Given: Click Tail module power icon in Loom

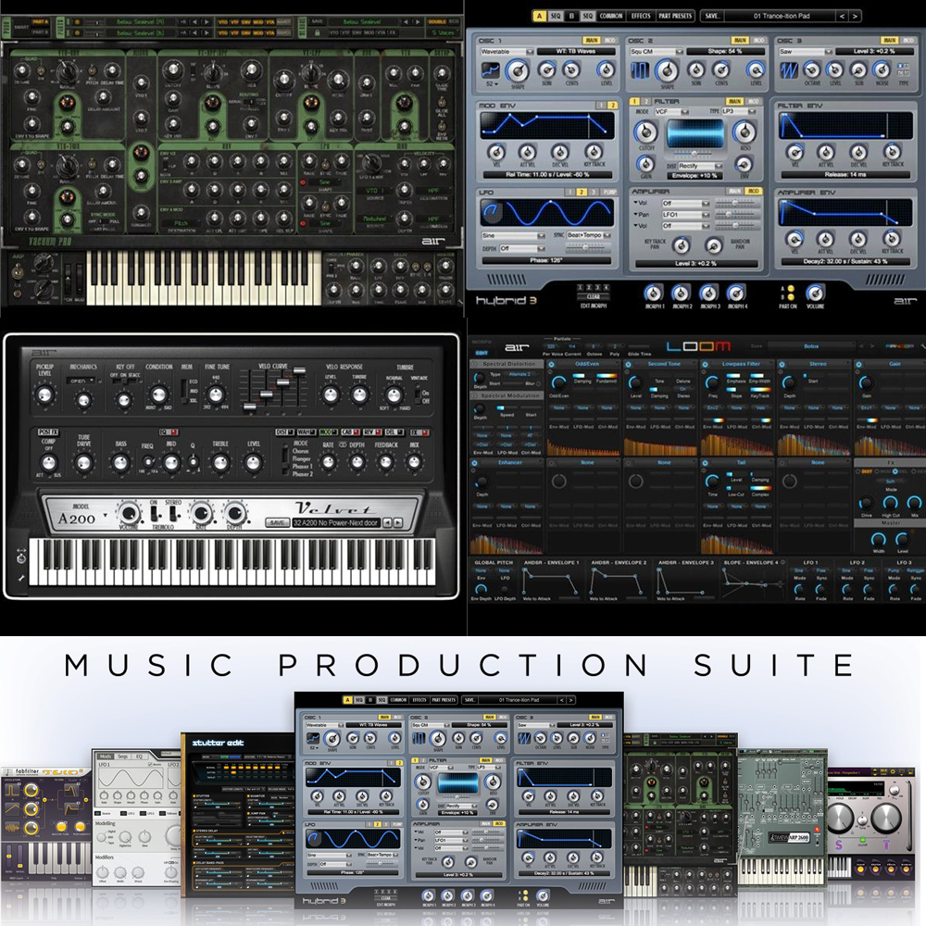Looking at the screenshot, I should point(705,463).
